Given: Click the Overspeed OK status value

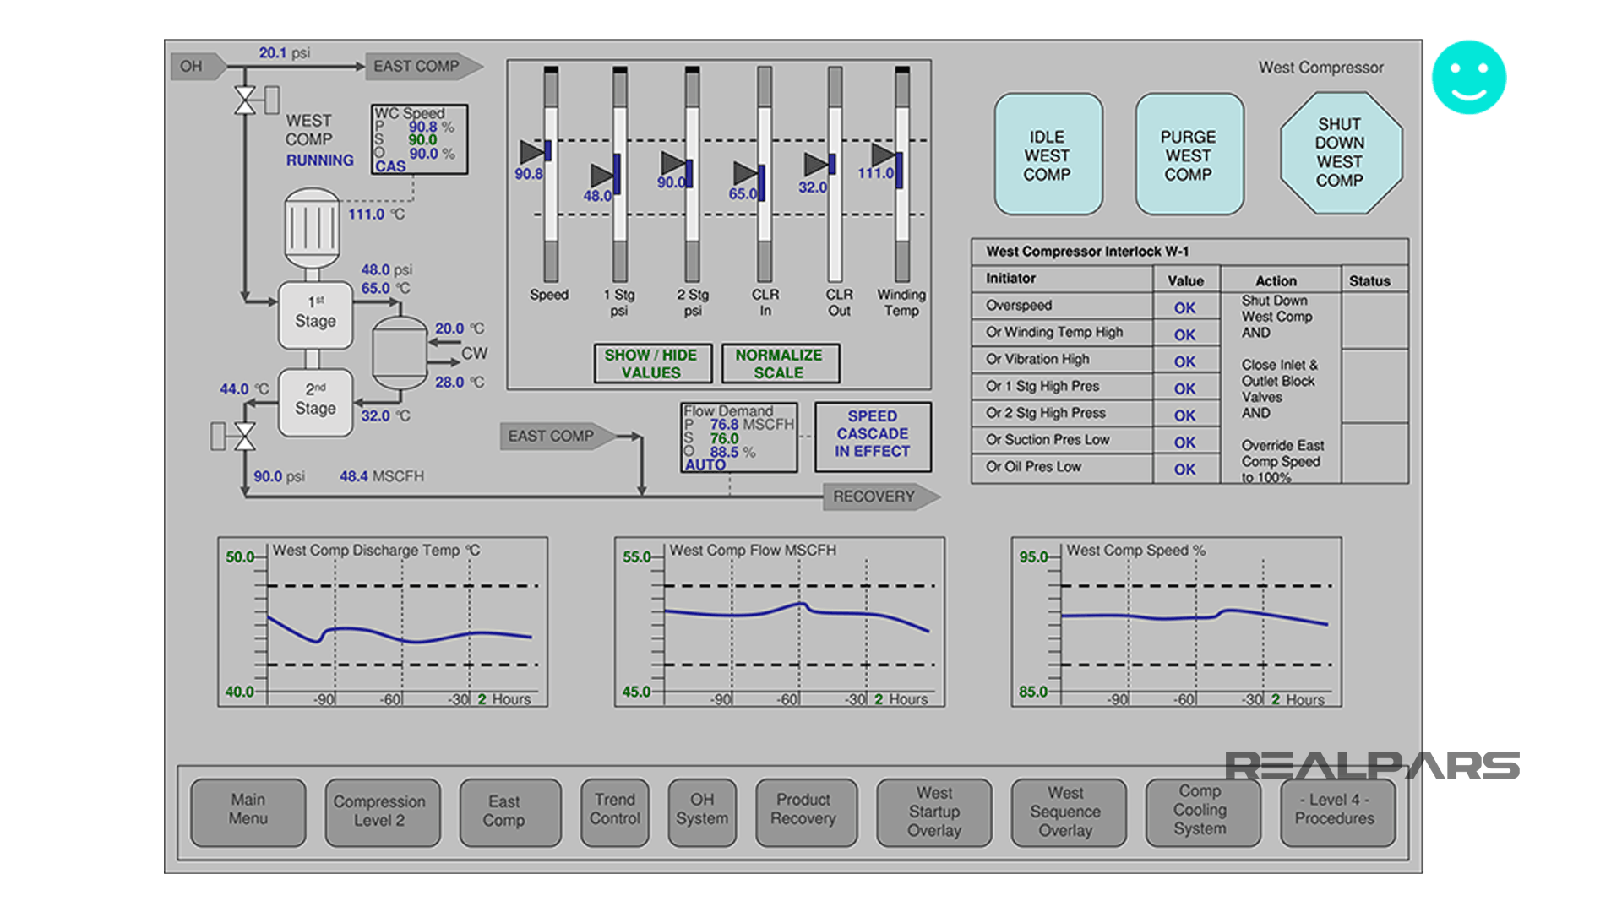Looking at the screenshot, I should pos(1185,307).
